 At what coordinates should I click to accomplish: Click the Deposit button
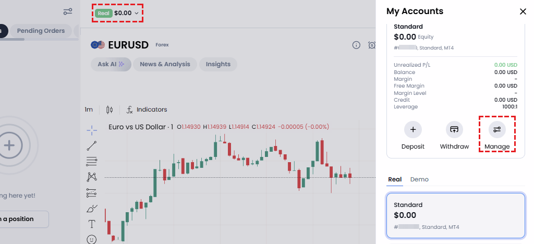[413, 136]
